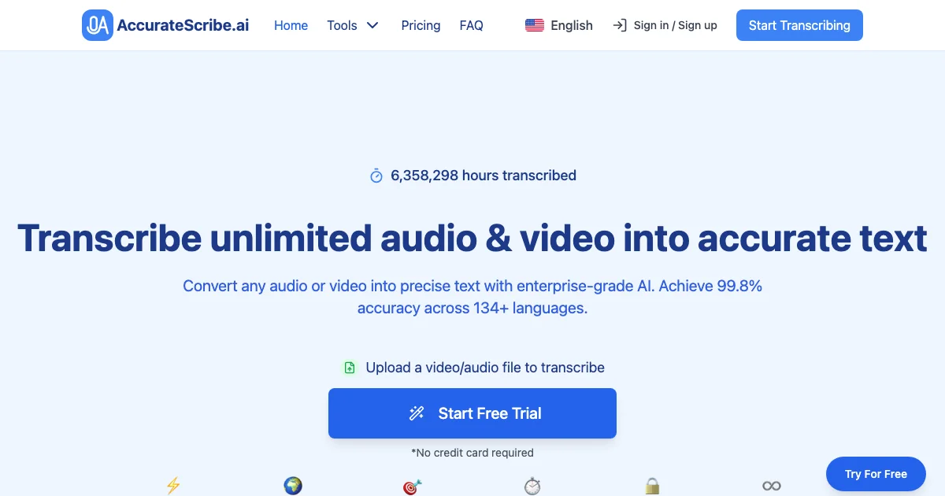This screenshot has height=496, width=945.
Task: Click the Tools chevron arrow
Action: (372, 25)
